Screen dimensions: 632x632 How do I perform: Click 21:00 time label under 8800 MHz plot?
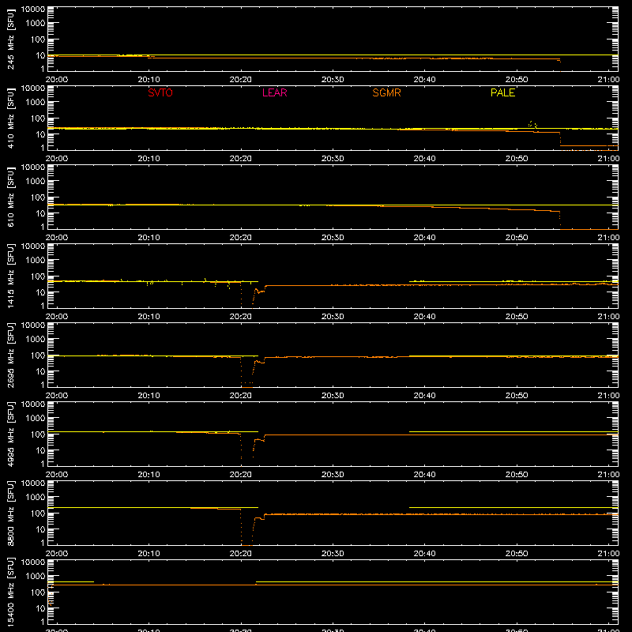[x=608, y=554]
